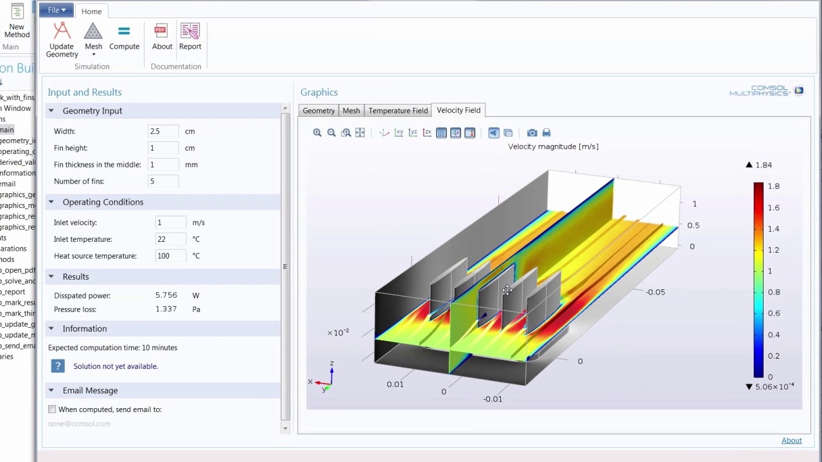Switch to the Temperature Field tab
822x462 pixels.
coord(398,110)
